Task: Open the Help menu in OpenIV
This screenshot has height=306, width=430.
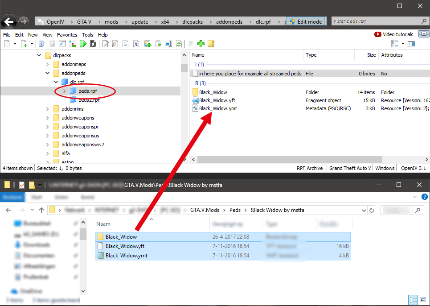Action: tap(103, 35)
